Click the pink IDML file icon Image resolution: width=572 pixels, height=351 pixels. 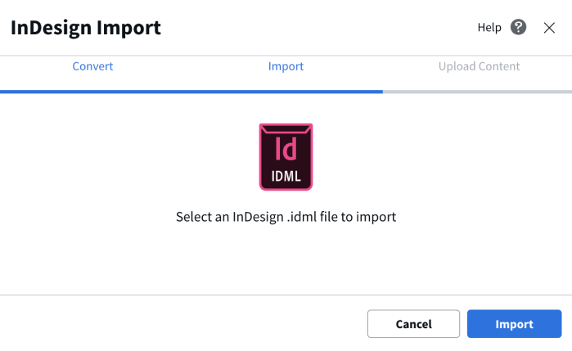point(286,157)
